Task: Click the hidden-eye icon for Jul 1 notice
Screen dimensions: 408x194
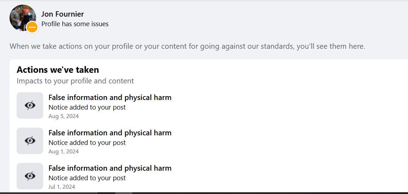Action: point(30,176)
